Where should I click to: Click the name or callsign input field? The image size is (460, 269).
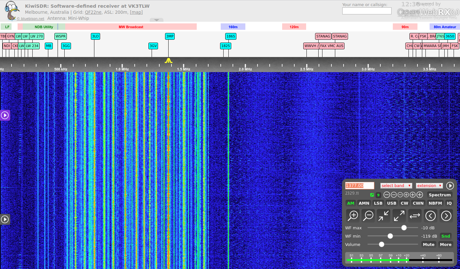[x=367, y=11]
